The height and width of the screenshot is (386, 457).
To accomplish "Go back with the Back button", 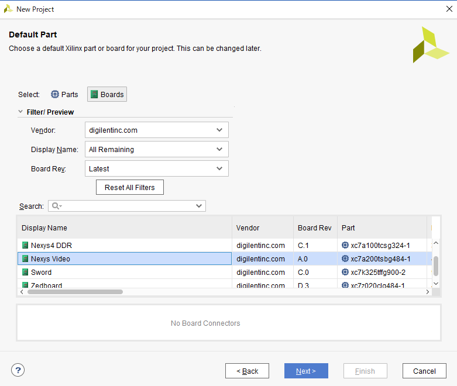I will pyautogui.click(x=247, y=371).
